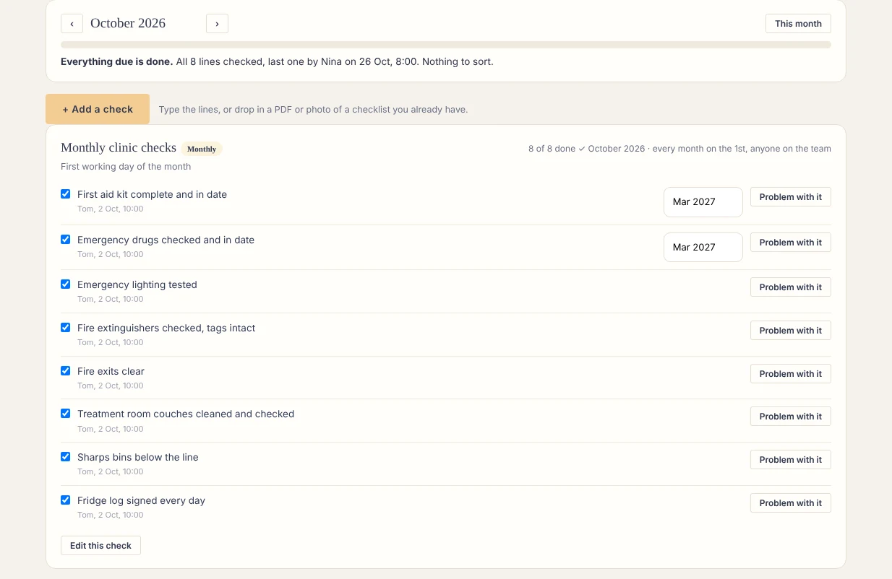
Task: Click "Emergency lighting tested" label
Action: pyautogui.click(x=137, y=284)
